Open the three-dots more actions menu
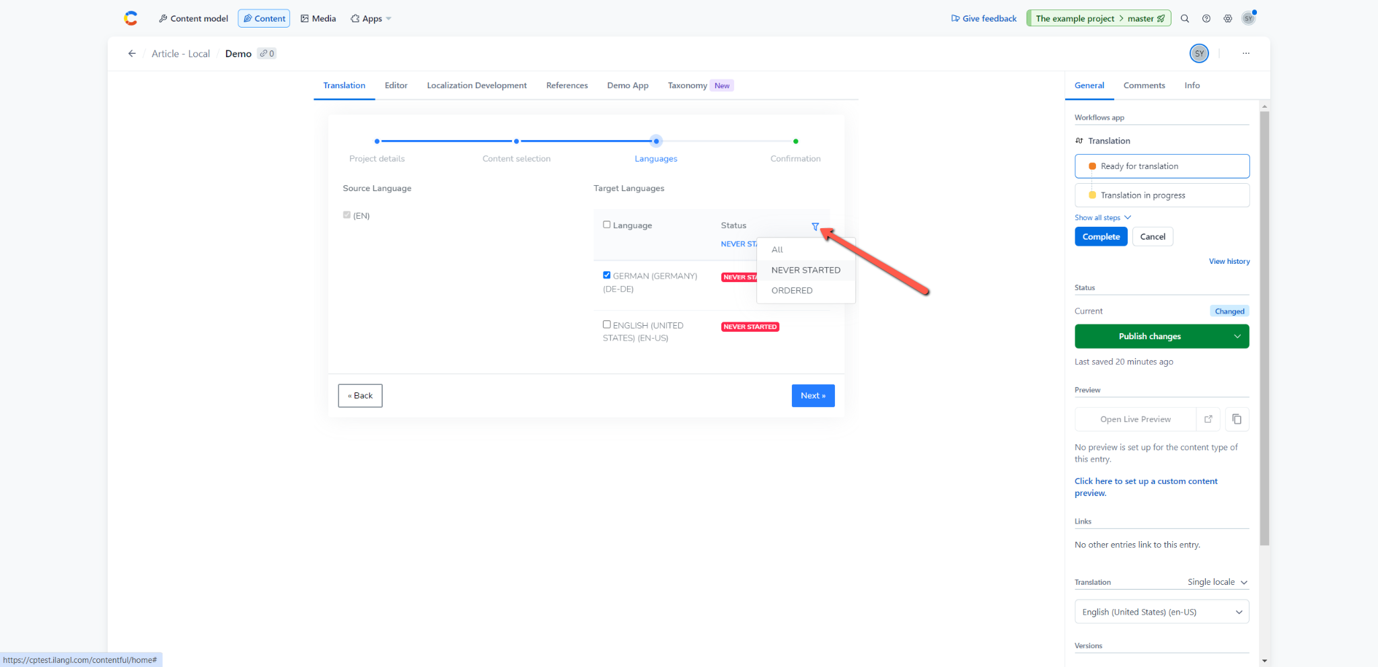Image resolution: width=1378 pixels, height=667 pixels. pyautogui.click(x=1246, y=53)
